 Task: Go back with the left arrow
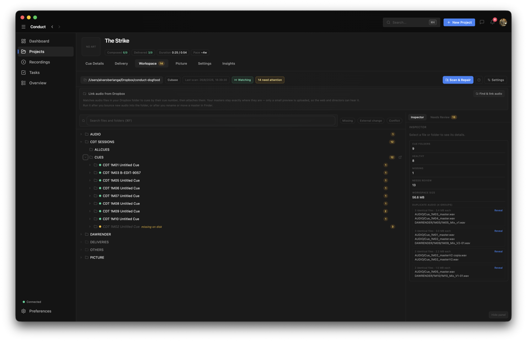[52, 27]
